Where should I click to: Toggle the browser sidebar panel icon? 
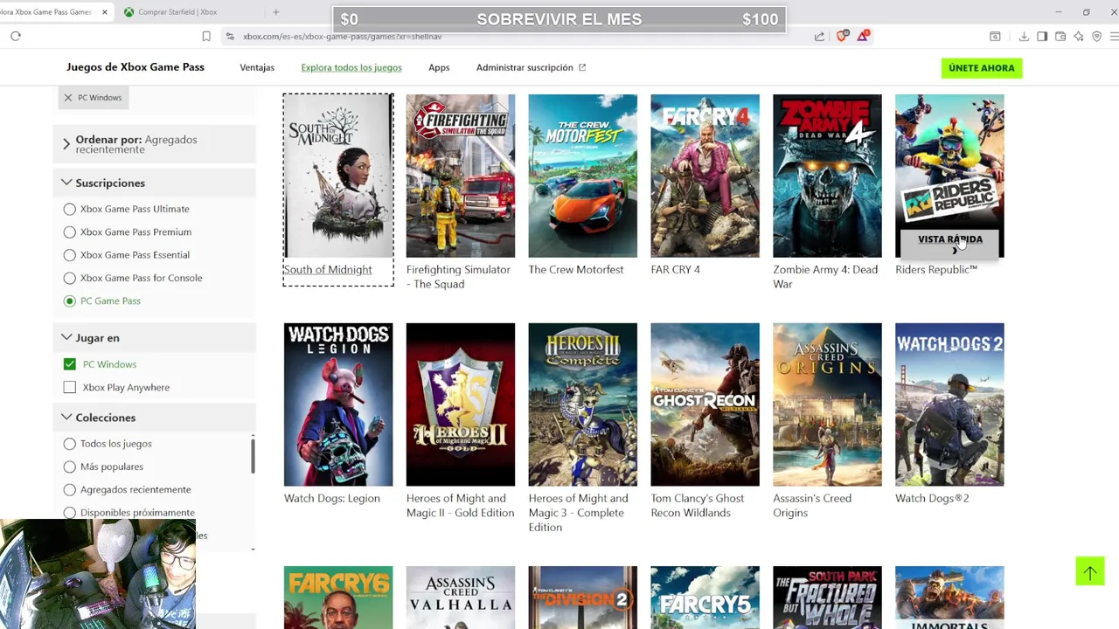[x=1042, y=36]
